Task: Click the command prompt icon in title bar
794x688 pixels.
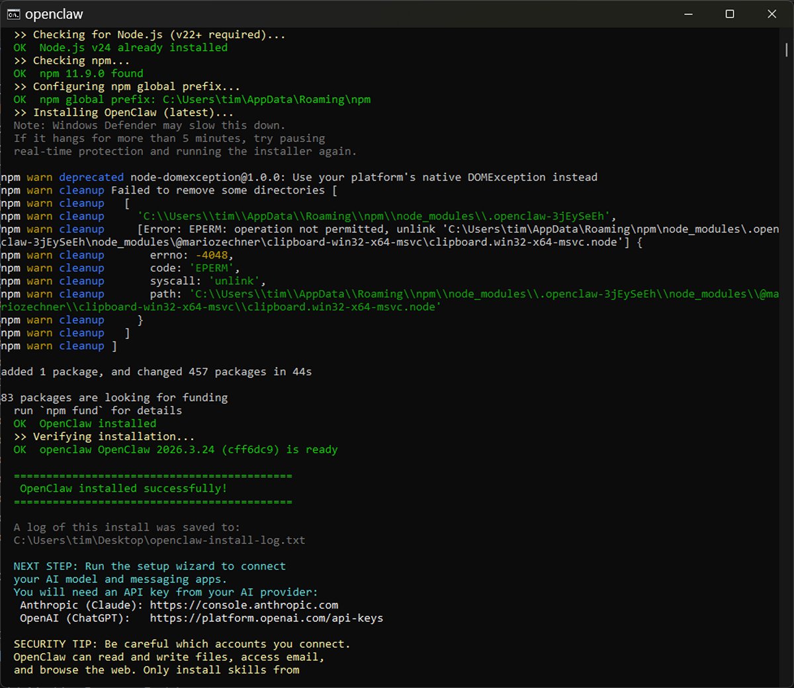Action: tap(13, 14)
